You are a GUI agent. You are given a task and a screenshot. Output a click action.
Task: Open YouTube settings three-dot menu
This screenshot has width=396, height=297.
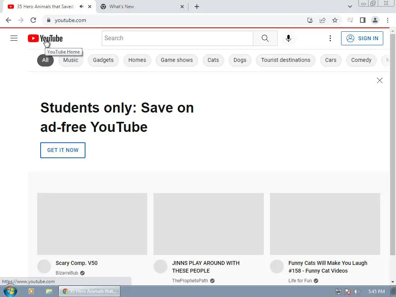point(330,38)
